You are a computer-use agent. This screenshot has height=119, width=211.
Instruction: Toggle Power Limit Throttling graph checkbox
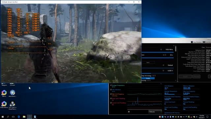[x=111, y=99]
